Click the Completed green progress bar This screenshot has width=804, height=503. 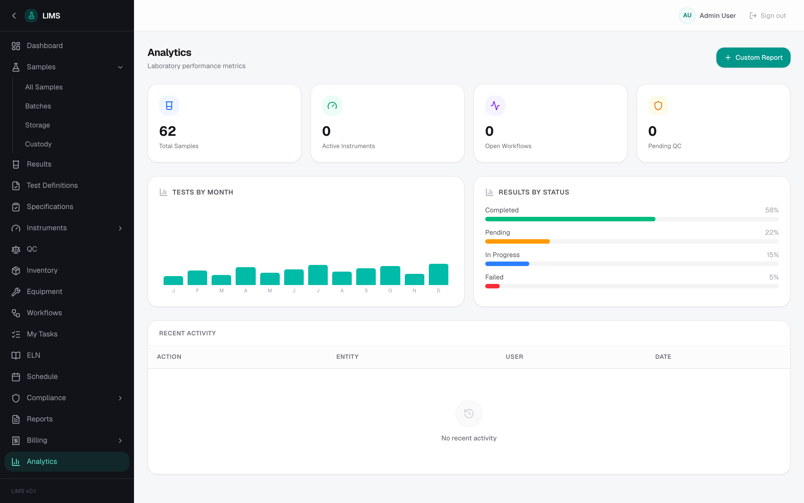[570, 219]
